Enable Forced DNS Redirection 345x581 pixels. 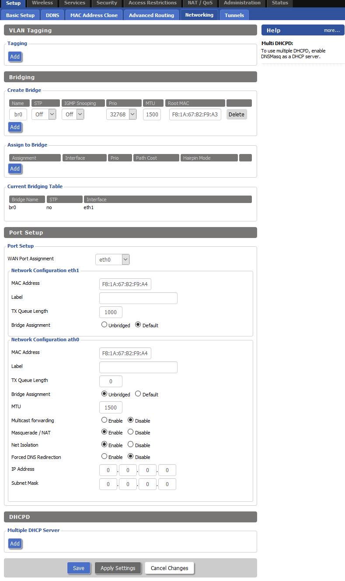[x=104, y=456]
